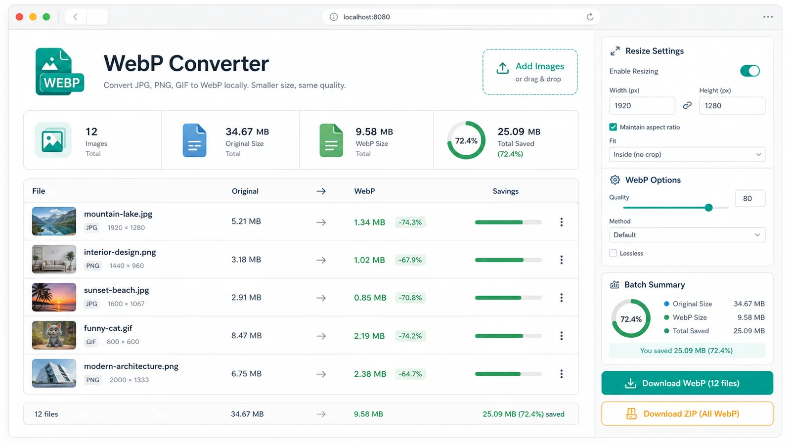Click the "-70.8%" savings badge
791x445 pixels.
tap(410, 298)
